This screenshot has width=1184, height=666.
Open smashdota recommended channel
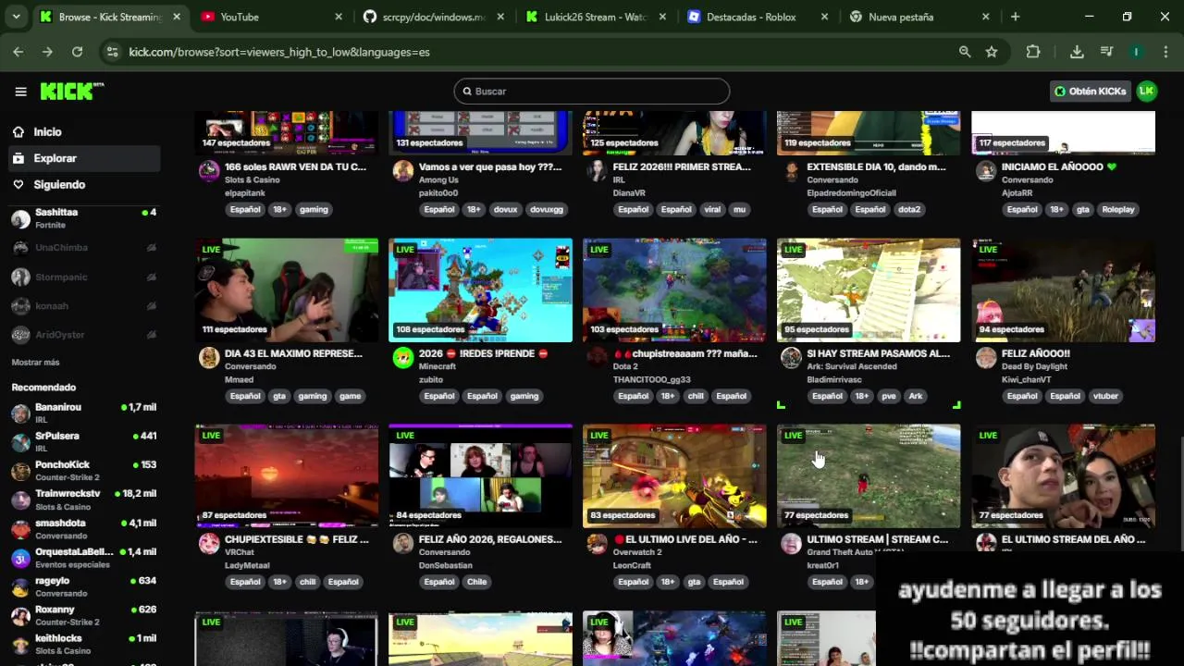click(x=83, y=529)
